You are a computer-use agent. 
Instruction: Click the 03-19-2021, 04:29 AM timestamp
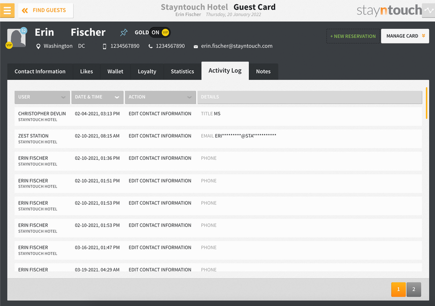97,270
